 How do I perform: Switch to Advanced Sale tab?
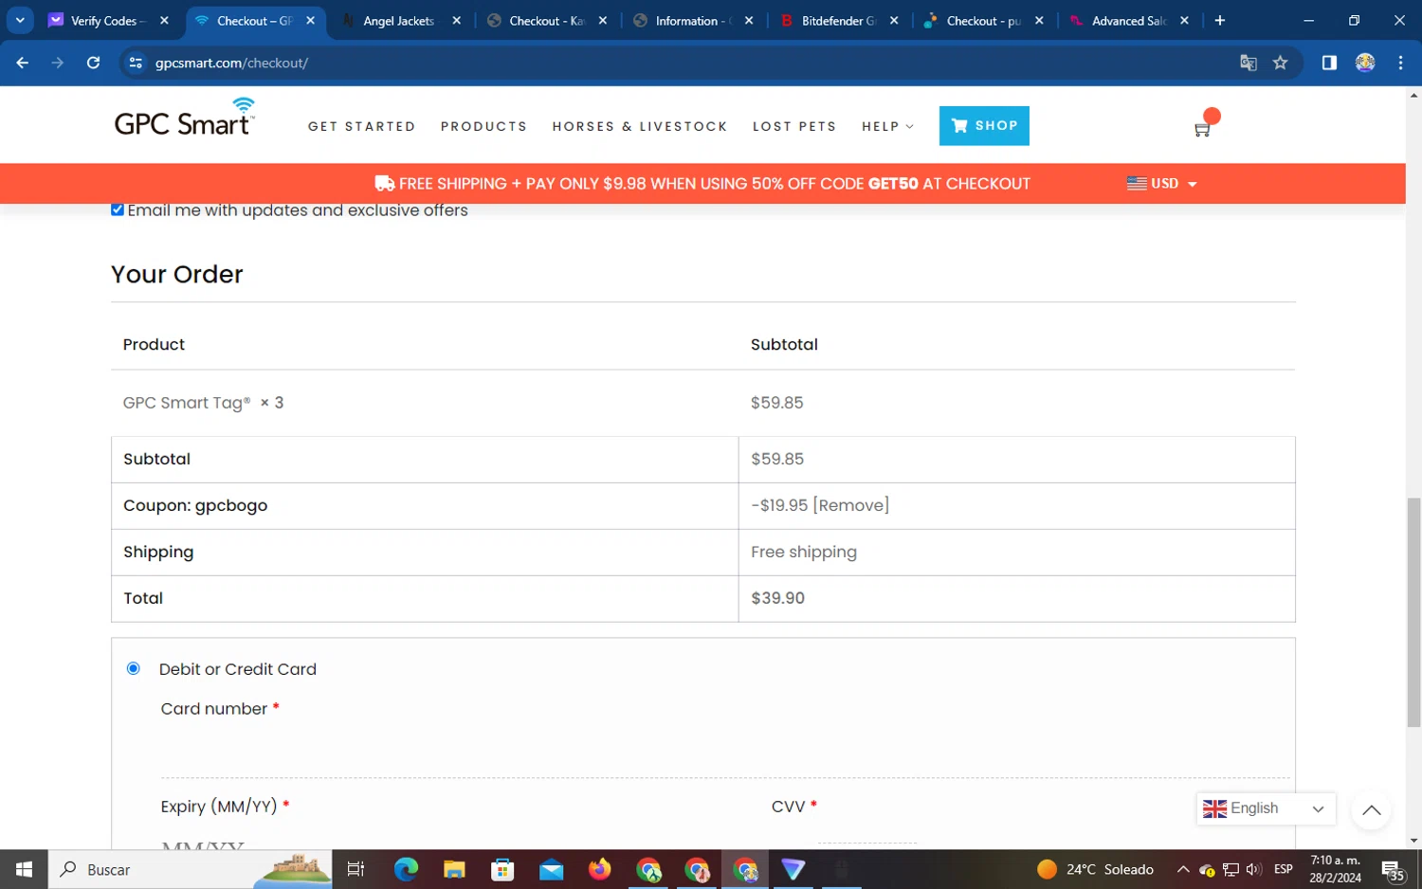pyautogui.click(x=1127, y=20)
